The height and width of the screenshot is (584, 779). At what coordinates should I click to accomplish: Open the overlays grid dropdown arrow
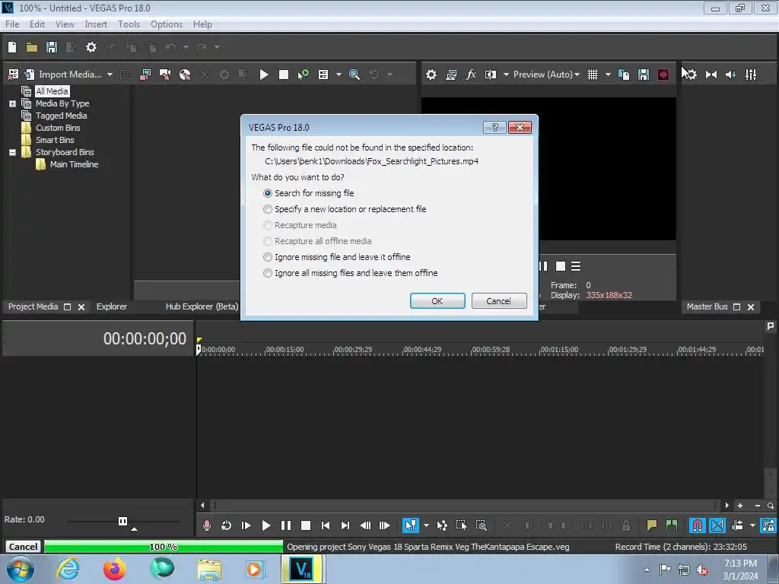coord(608,75)
